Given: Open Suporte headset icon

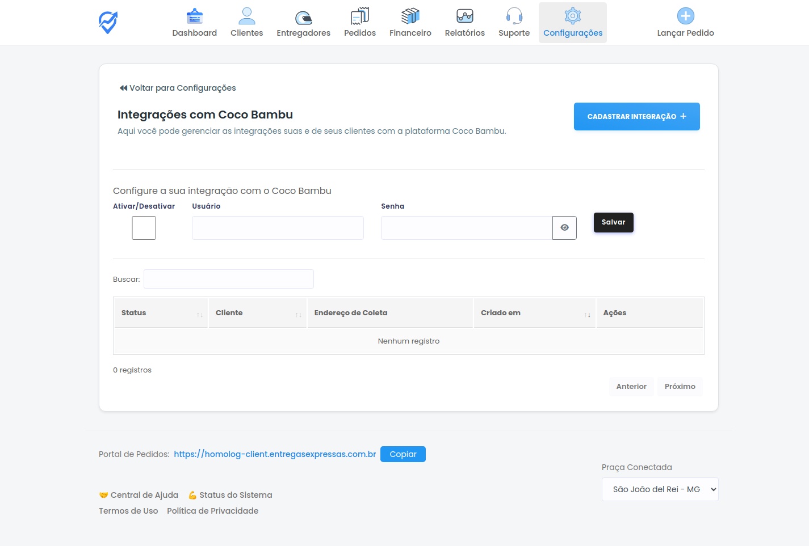Looking at the screenshot, I should click(514, 16).
